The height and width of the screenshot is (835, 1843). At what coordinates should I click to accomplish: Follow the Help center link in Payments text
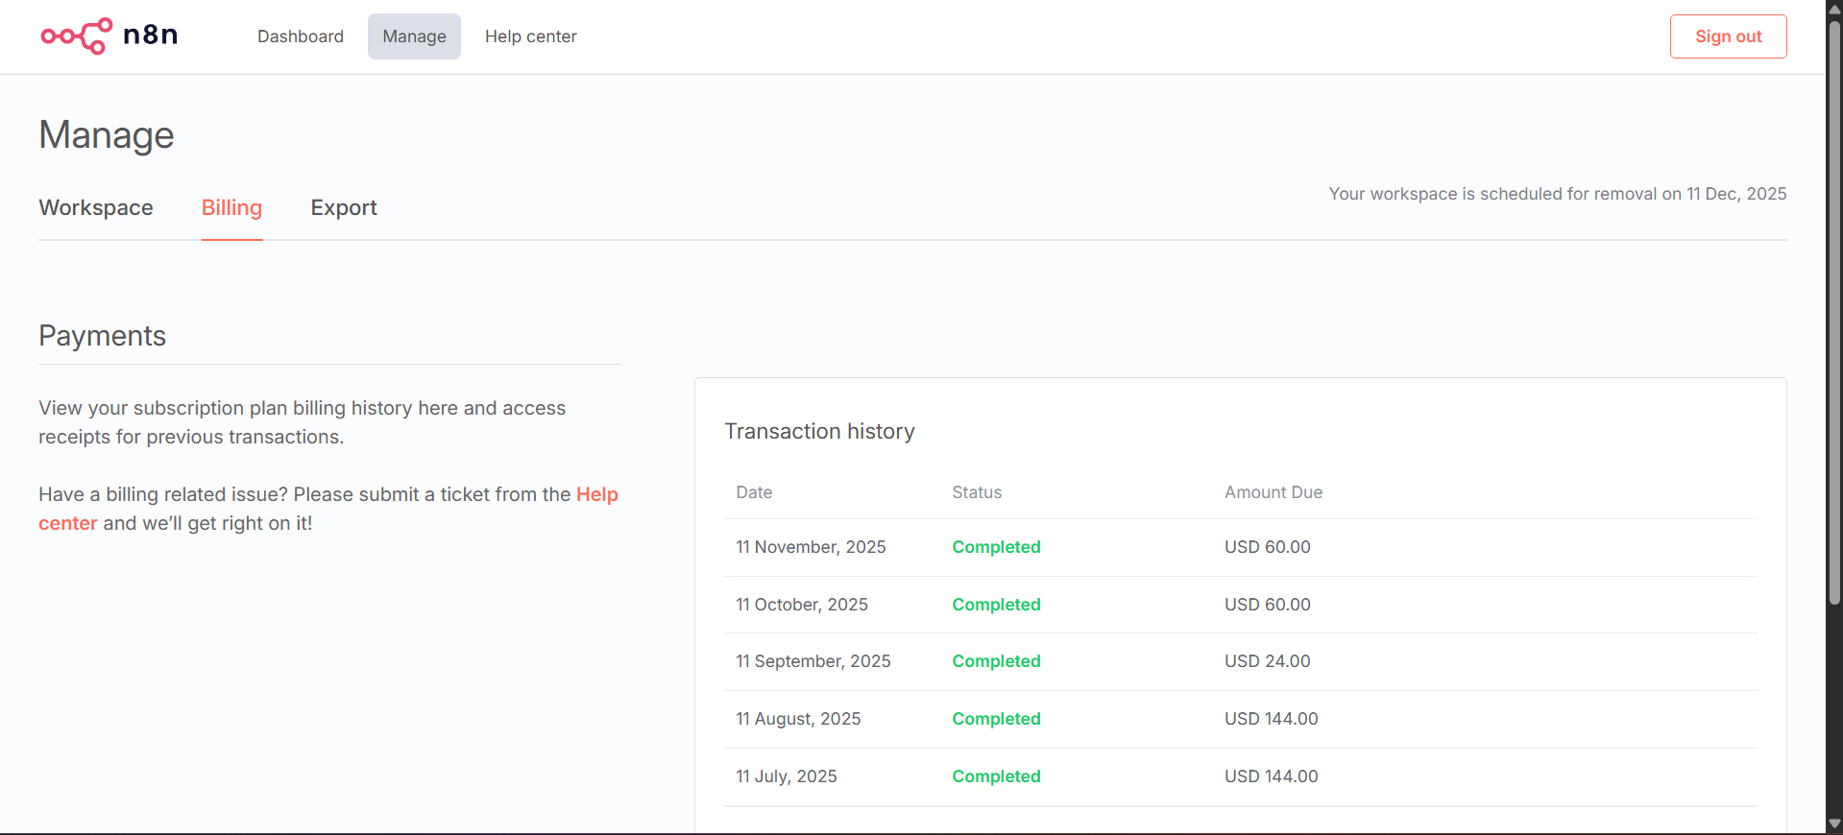tap(596, 494)
